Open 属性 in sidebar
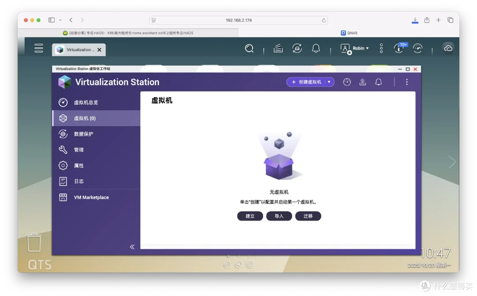Viewport: 477px width, 296px height. pyautogui.click(x=96, y=165)
